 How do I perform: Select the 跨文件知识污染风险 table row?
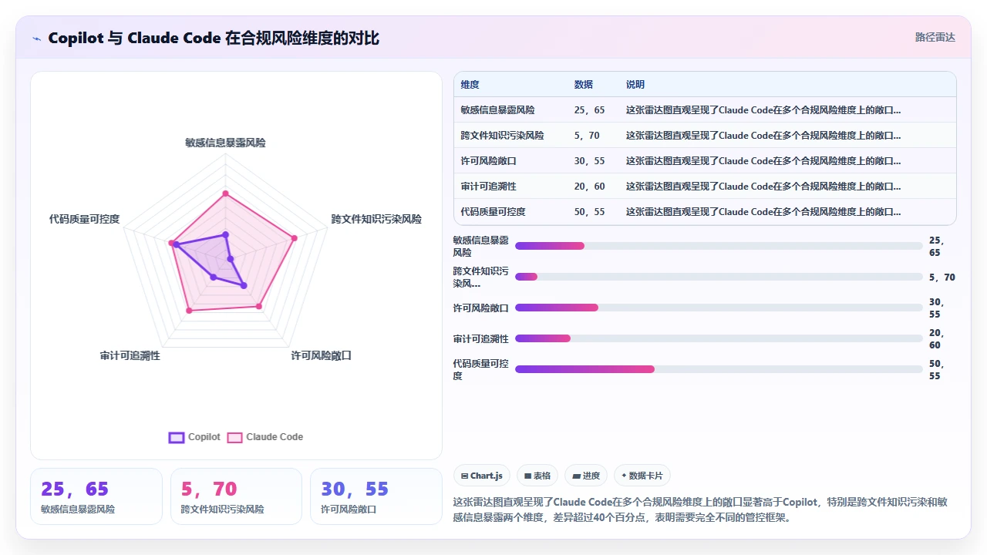pyautogui.click(x=705, y=136)
